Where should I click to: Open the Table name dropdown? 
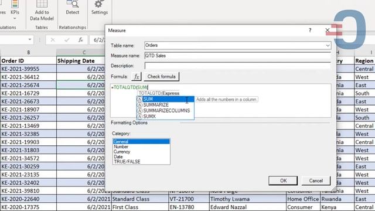(328, 46)
